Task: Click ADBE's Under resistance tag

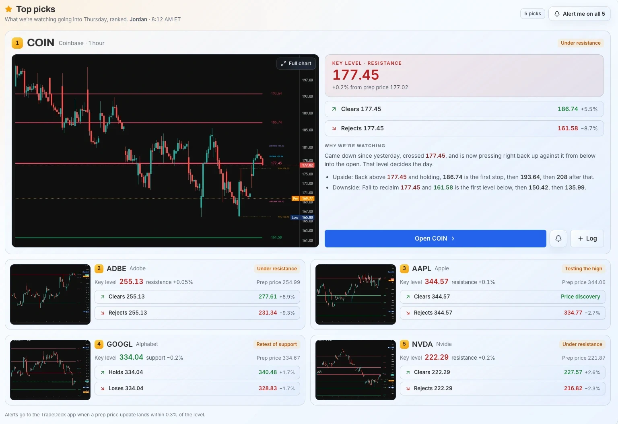Action: pyautogui.click(x=277, y=269)
